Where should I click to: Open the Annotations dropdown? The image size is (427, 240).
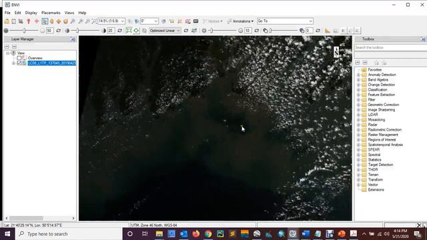pyautogui.click(x=240, y=21)
